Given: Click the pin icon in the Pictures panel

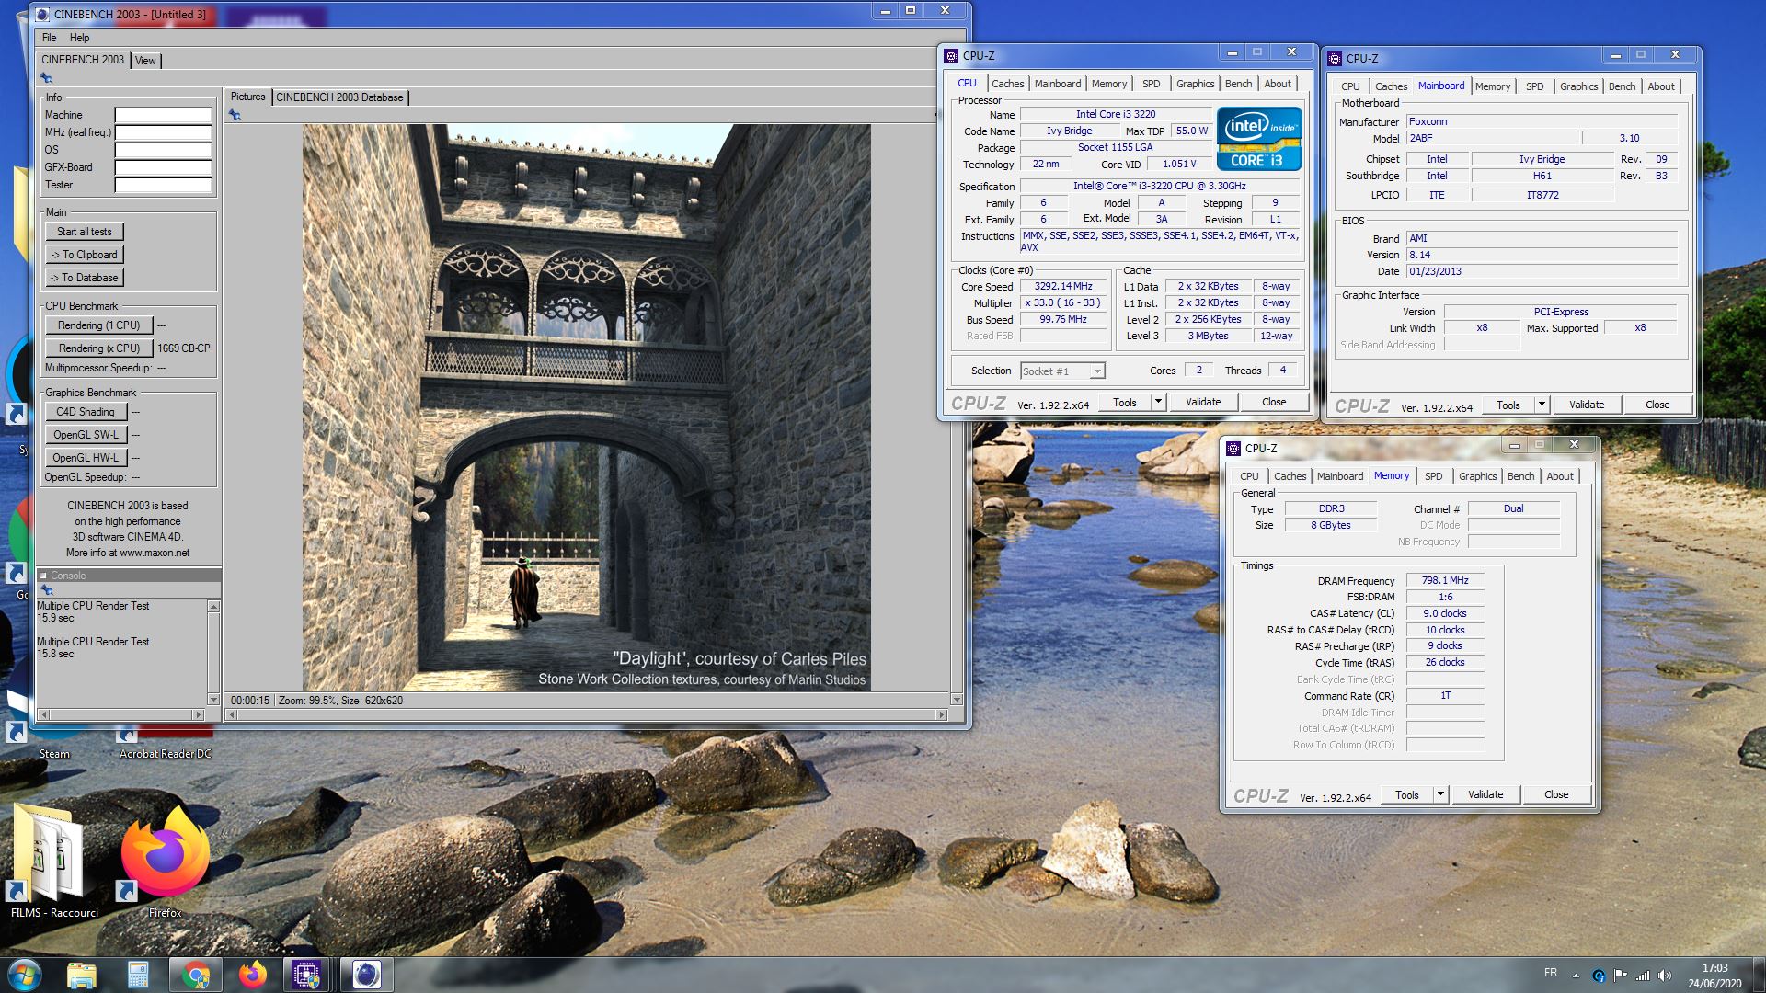Looking at the screenshot, I should [235, 115].
